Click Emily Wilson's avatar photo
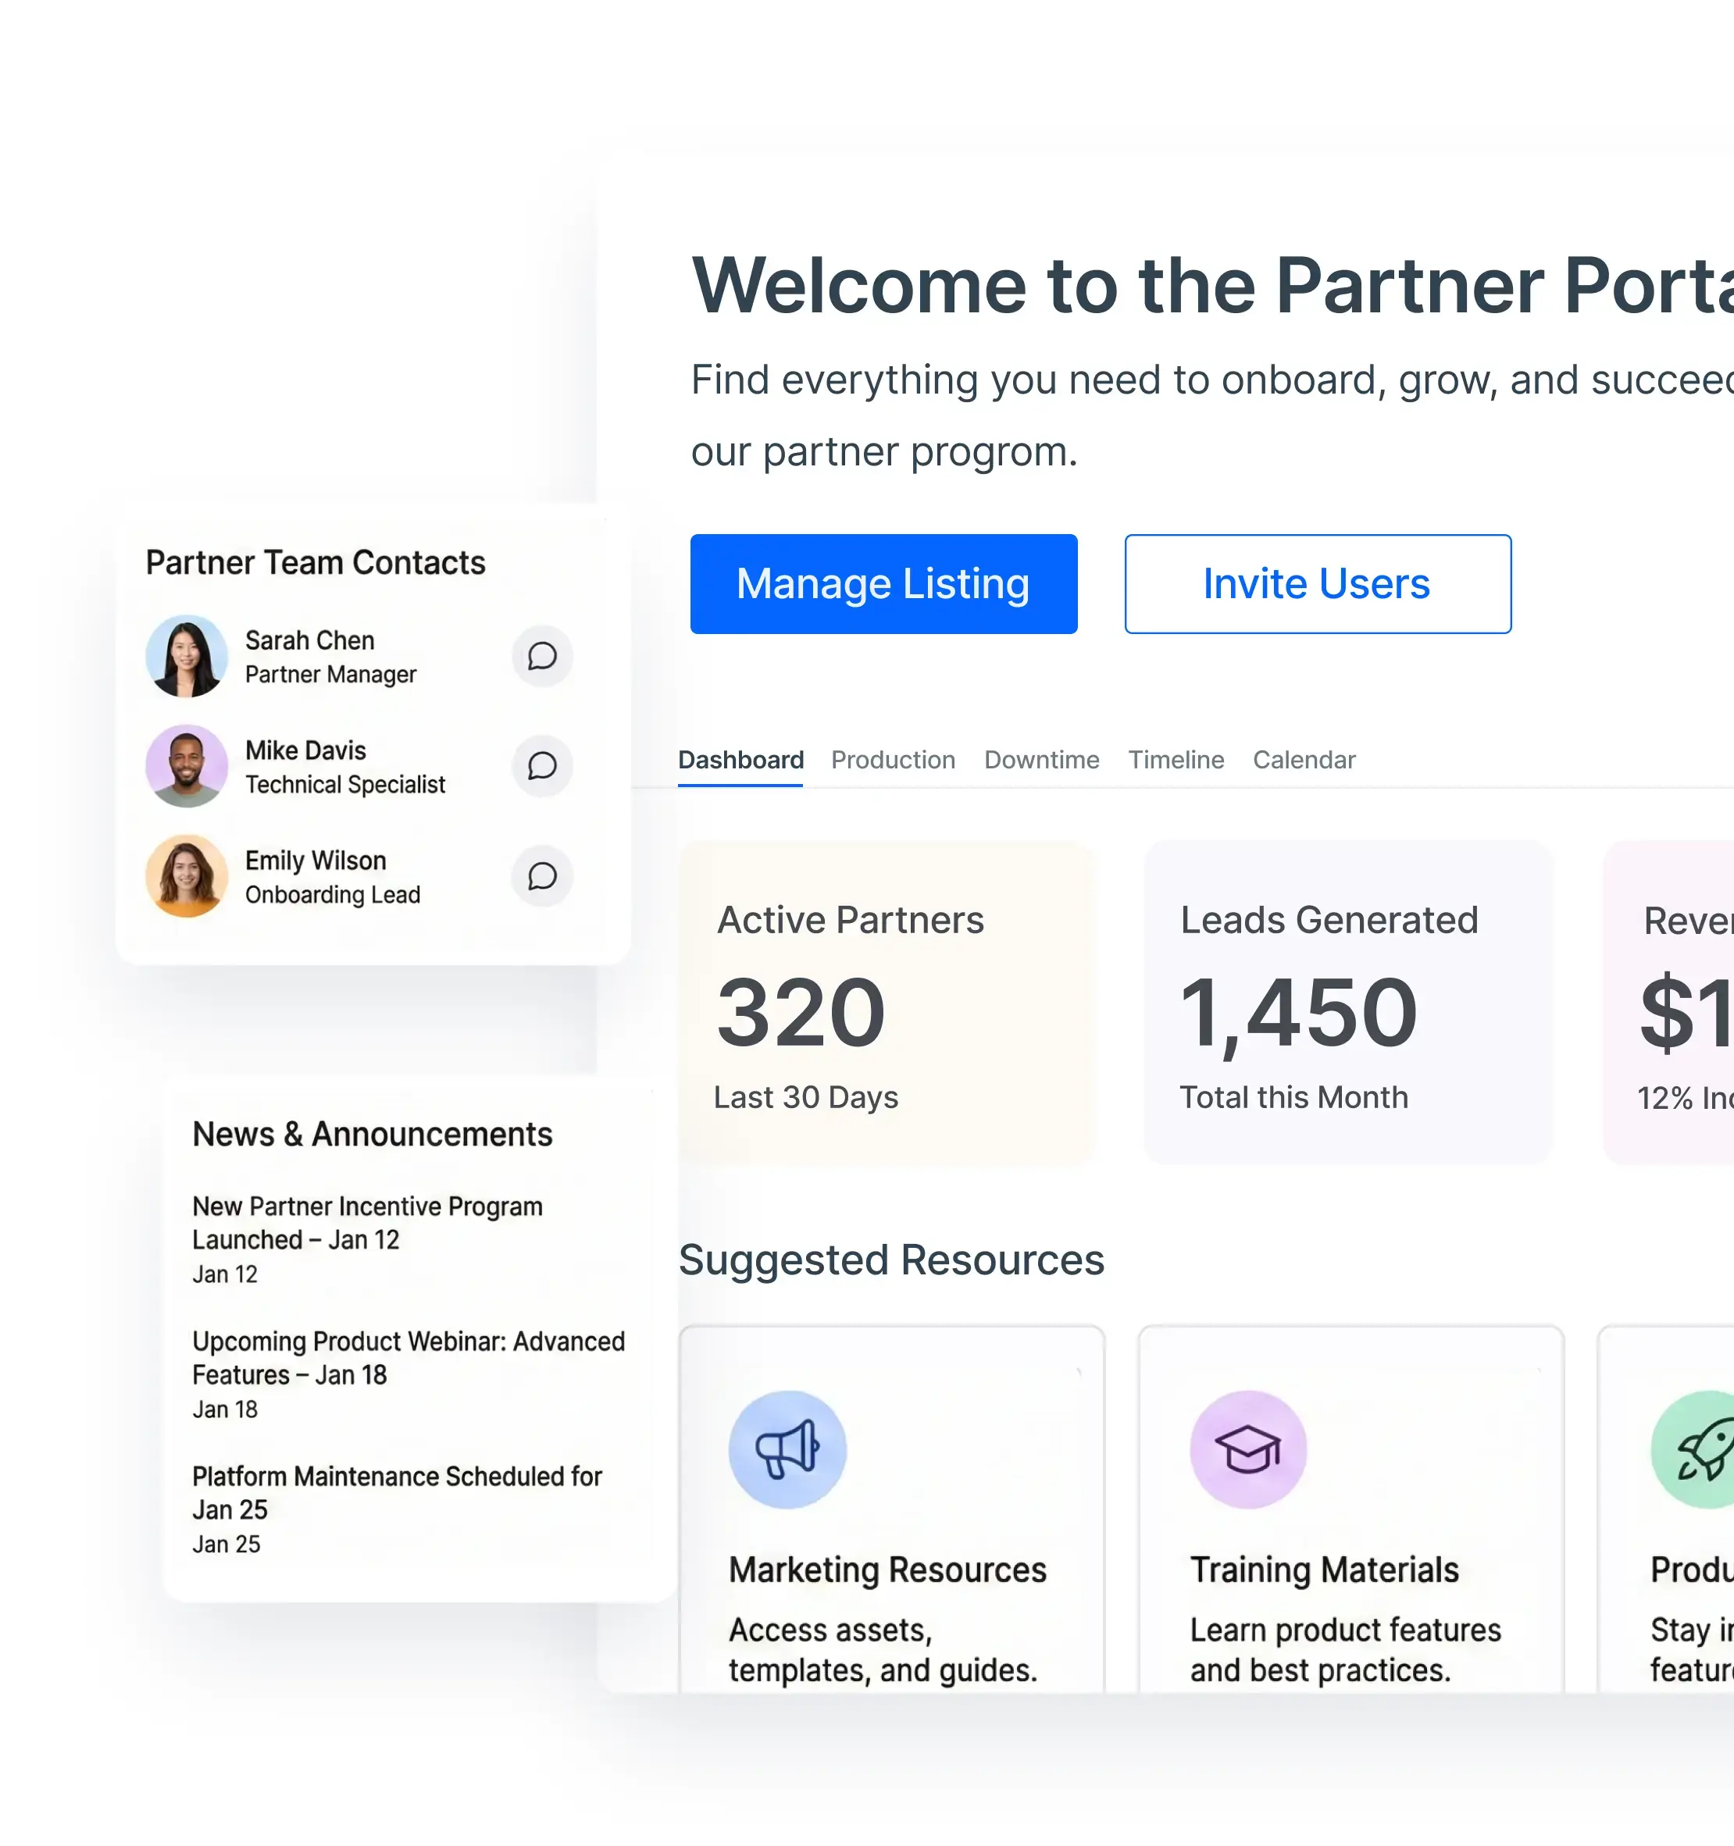The height and width of the screenshot is (1846, 1734). click(x=187, y=877)
